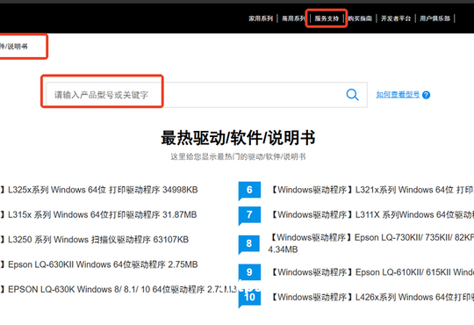The image size is (474, 325).
Task: Click the 这里给您显示最热门的驱动 subtitle text
Action: [x=238, y=156]
